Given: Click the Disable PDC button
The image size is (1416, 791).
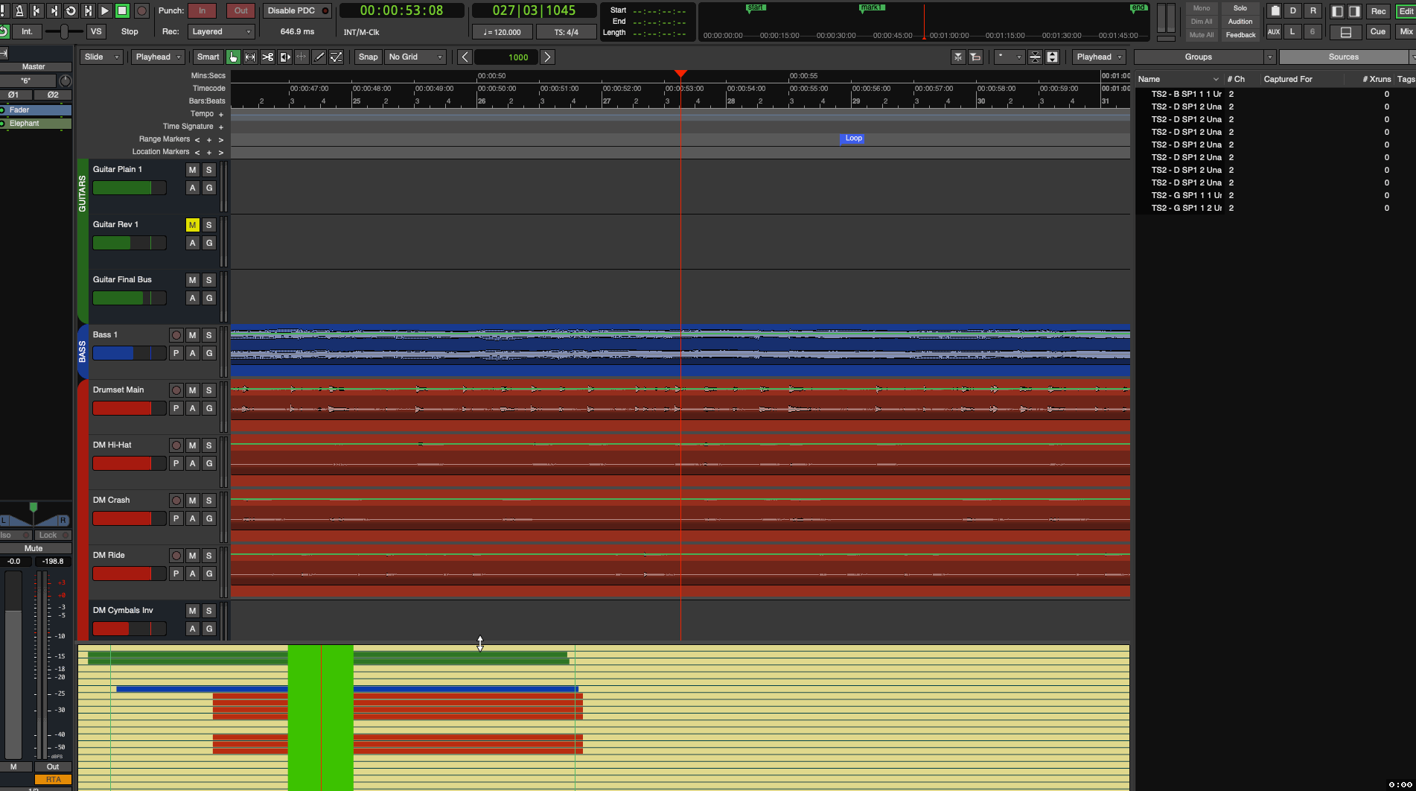Looking at the screenshot, I should pyautogui.click(x=297, y=10).
